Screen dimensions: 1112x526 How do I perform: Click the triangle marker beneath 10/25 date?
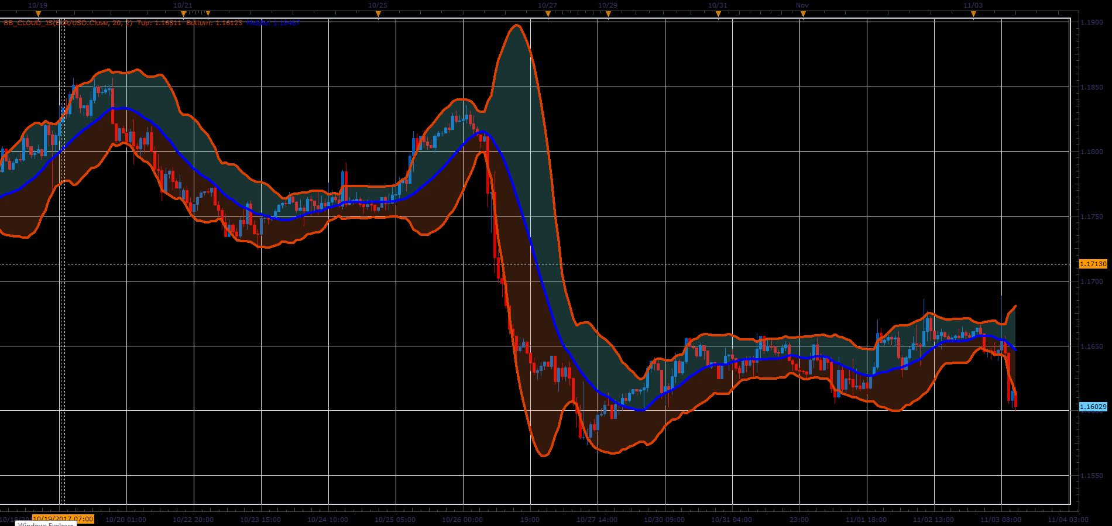pos(378,13)
